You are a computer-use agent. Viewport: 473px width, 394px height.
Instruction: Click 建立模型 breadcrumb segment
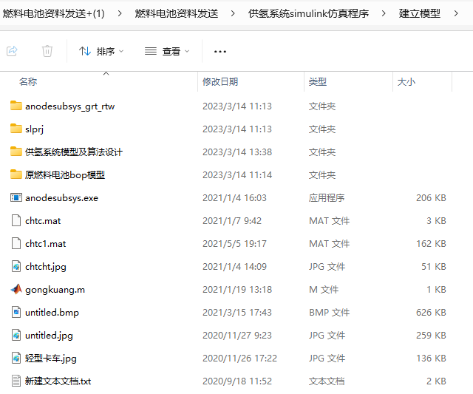(419, 13)
